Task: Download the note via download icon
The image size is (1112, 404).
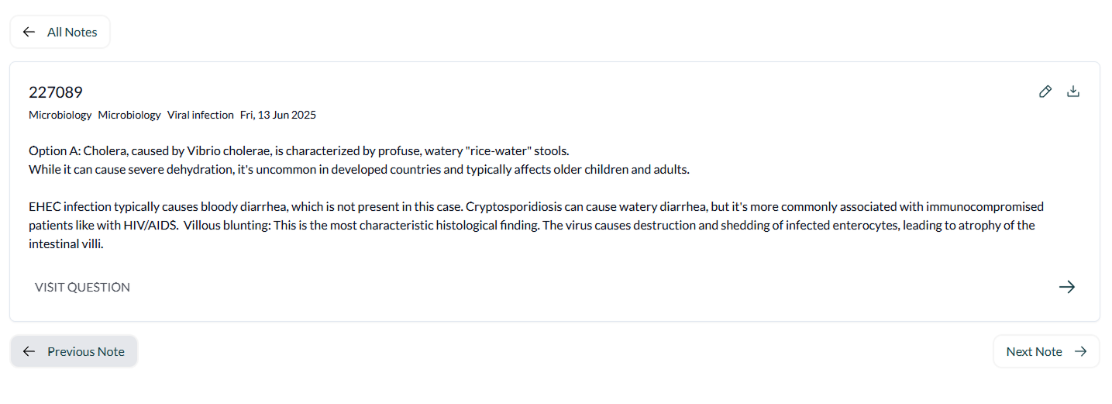Action: [1073, 92]
